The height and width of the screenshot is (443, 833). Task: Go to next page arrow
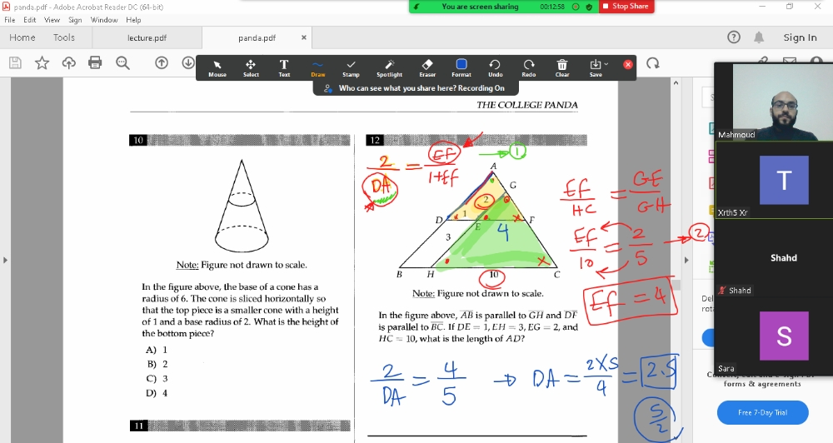(x=188, y=62)
